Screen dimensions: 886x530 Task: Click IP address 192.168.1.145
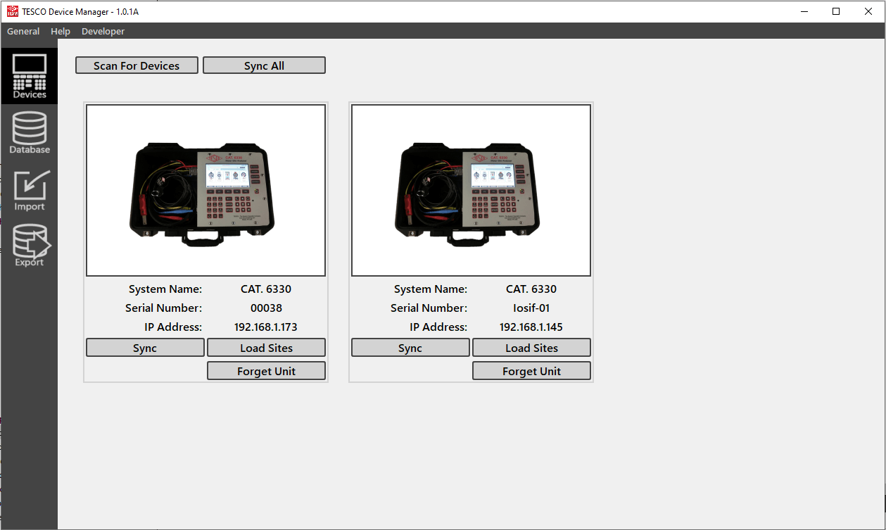(531, 327)
